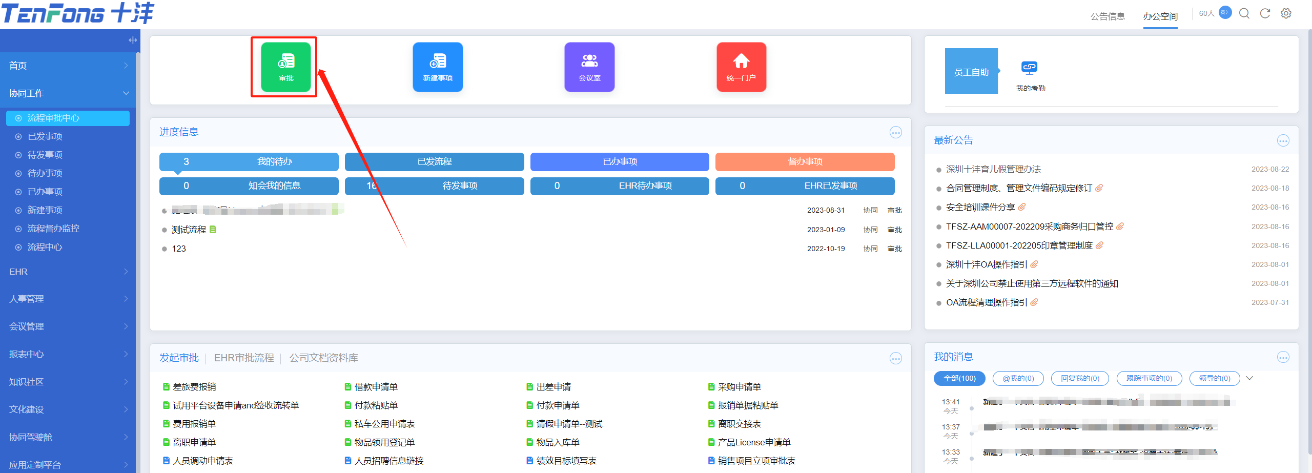Filter messages by 跟踪事项的(0)
Image resolution: width=1312 pixels, height=473 pixels.
[x=1150, y=378]
